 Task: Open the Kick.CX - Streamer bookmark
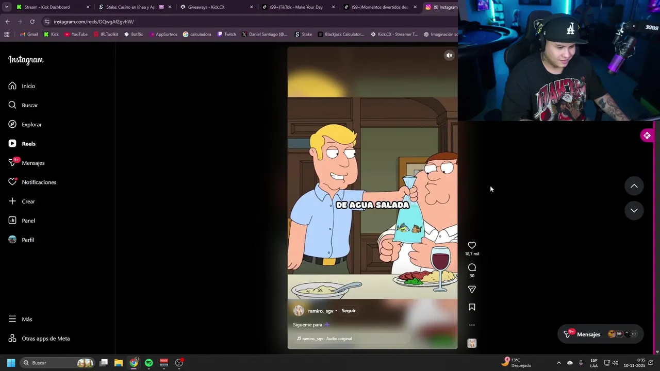[394, 35]
